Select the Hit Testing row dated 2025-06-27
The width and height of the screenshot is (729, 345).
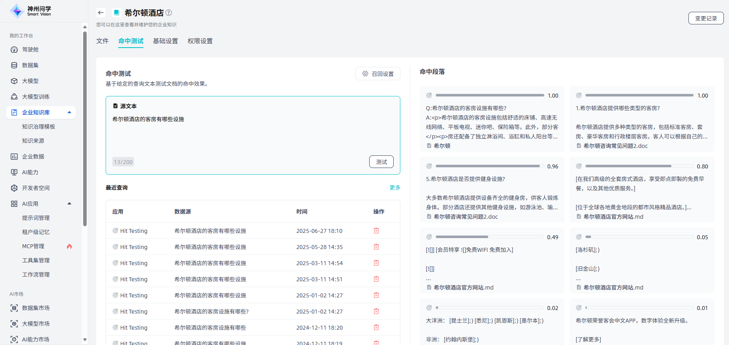[253, 231]
